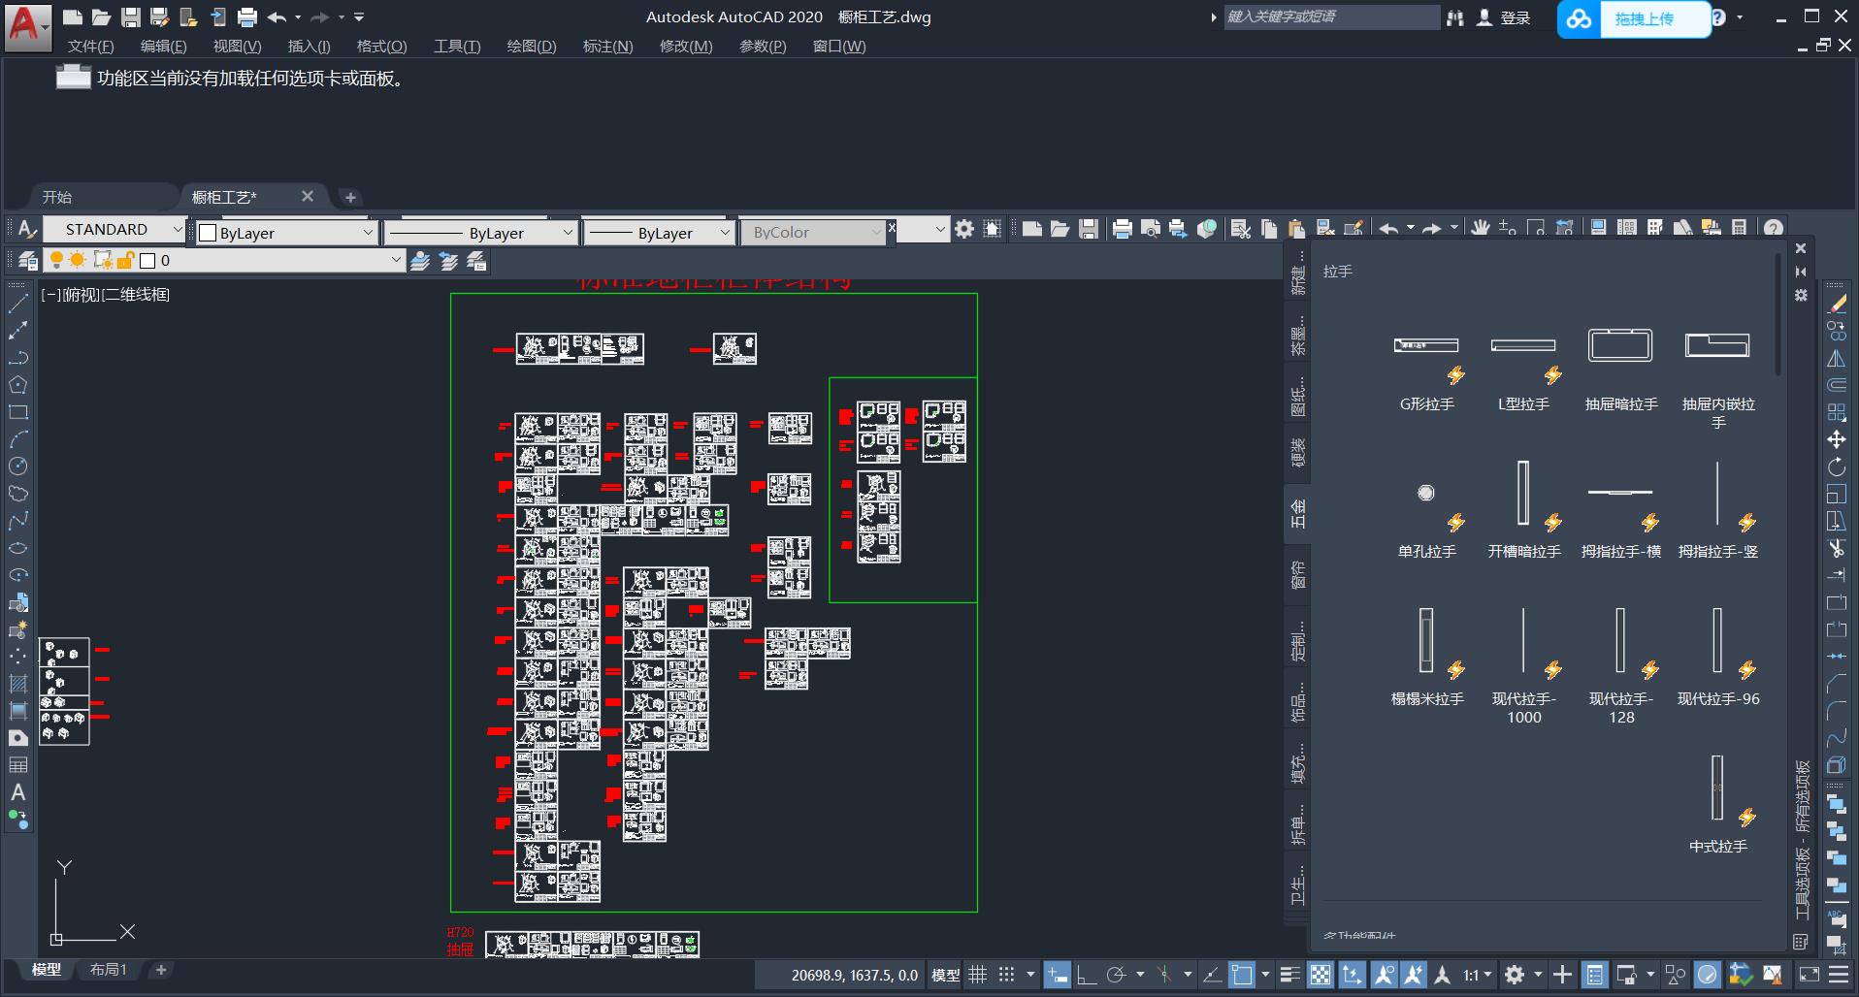Click the multiline text A tool

coord(17,792)
